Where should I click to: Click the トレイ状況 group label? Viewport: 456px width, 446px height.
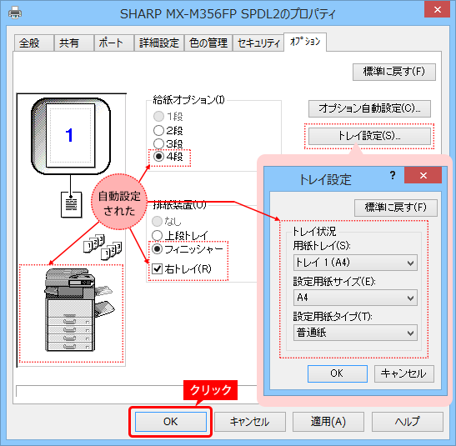pos(314,232)
